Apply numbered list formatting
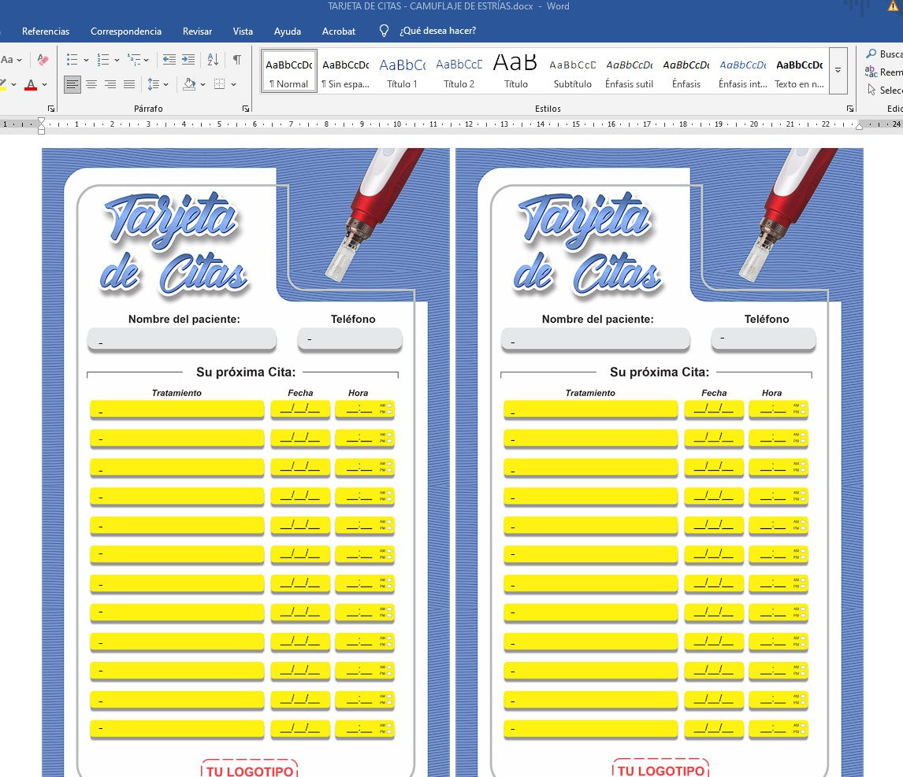The image size is (903, 777). 103,60
